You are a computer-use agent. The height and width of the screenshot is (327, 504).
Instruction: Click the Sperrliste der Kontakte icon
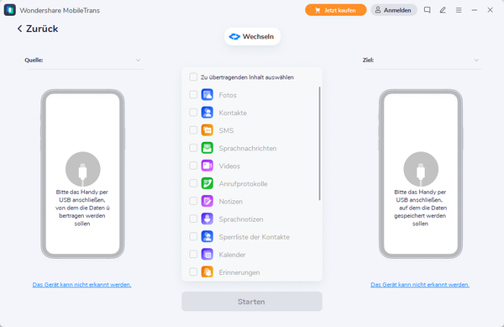[207, 237]
